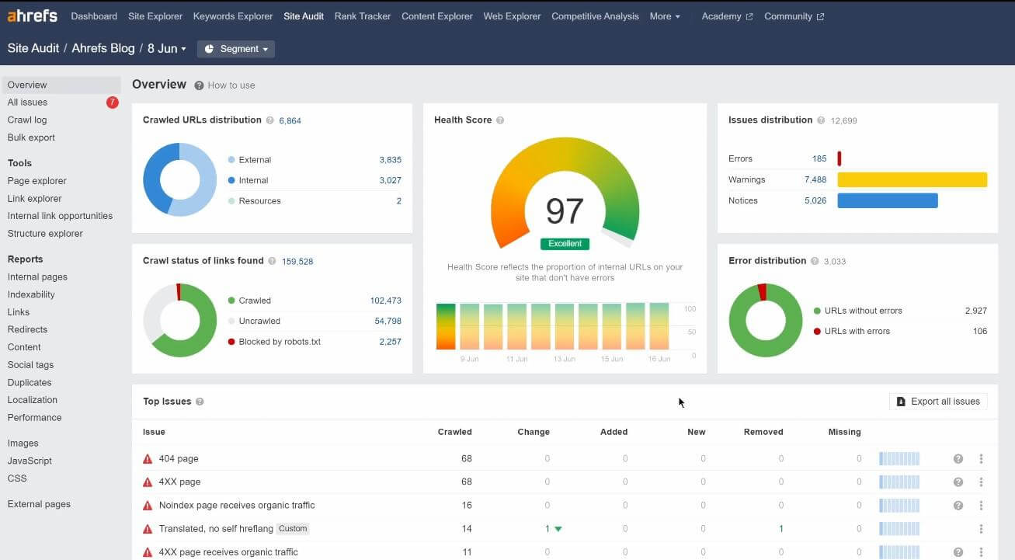Click the red Errors bar in Issues distribution

coord(839,158)
